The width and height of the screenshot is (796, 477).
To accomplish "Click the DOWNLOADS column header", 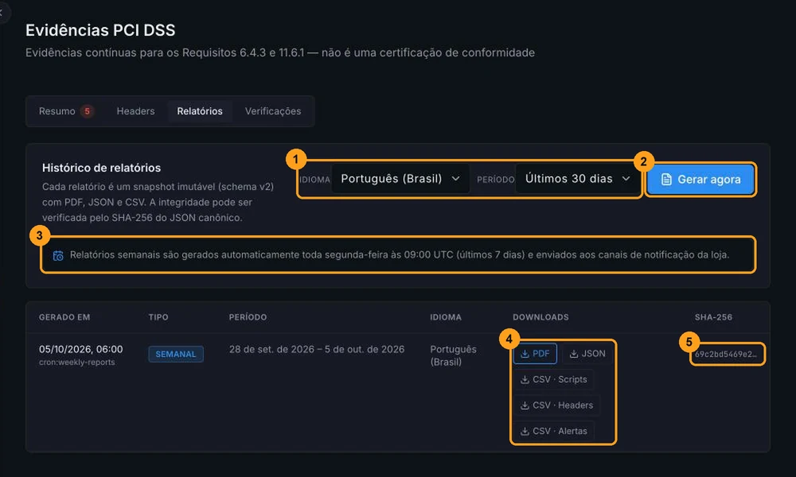I will 540,317.
